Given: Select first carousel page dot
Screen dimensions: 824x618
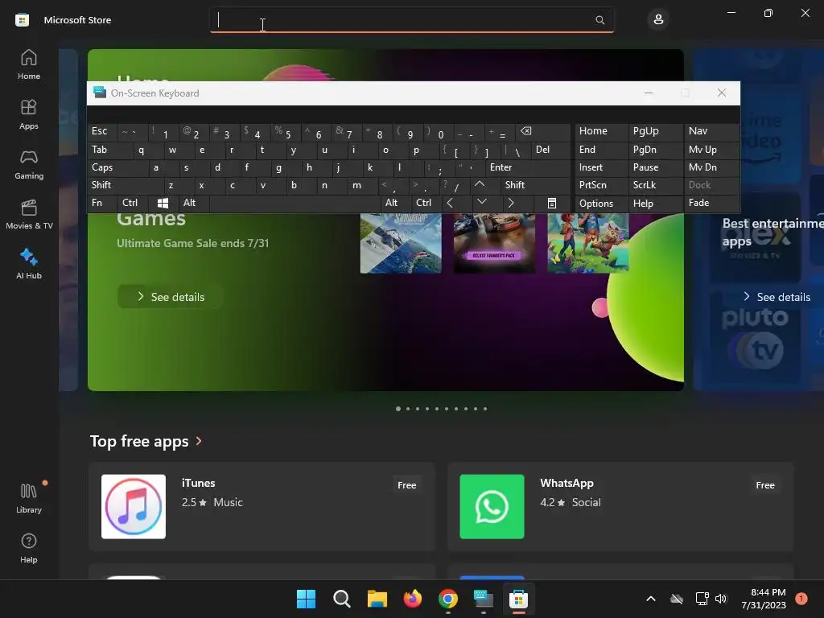Looking at the screenshot, I should [x=398, y=409].
